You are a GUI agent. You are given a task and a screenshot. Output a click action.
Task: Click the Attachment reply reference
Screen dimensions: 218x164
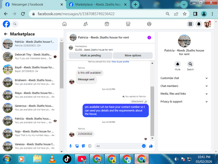click(x=139, y=101)
